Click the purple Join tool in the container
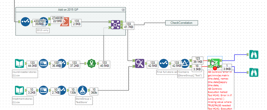The height and width of the screenshot is (110, 267). pyautogui.click(x=115, y=25)
